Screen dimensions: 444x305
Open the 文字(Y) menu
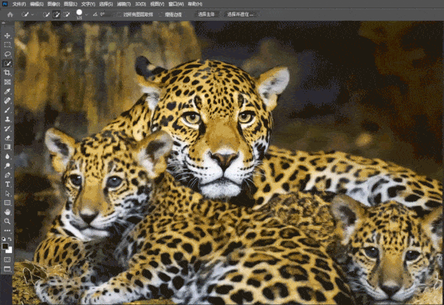click(88, 4)
